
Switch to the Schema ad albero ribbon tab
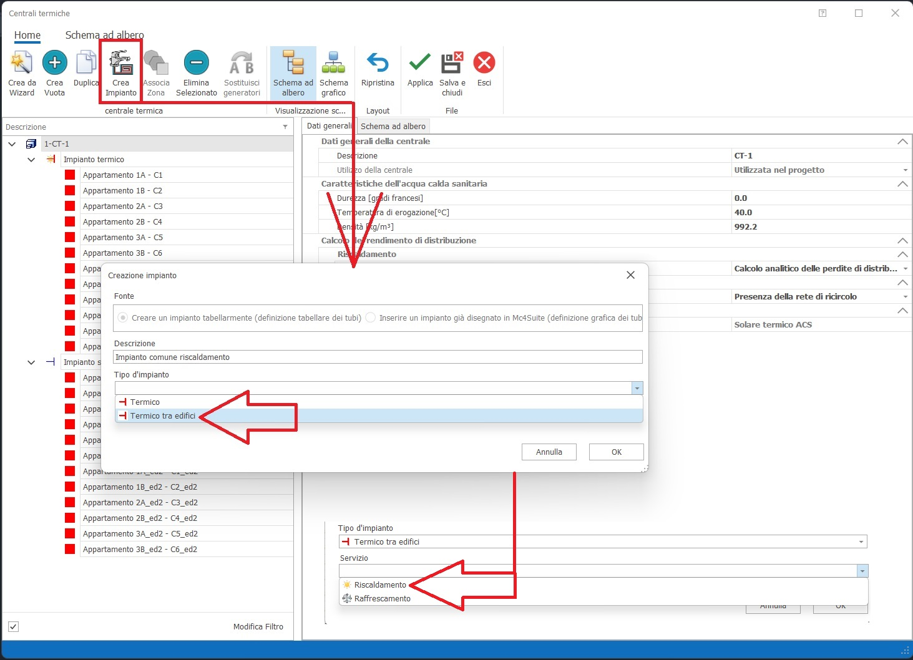tap(104, 35)
